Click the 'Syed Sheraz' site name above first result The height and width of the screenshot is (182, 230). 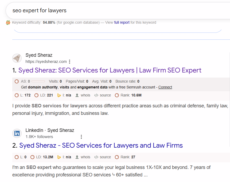click(x=39, y=55)
